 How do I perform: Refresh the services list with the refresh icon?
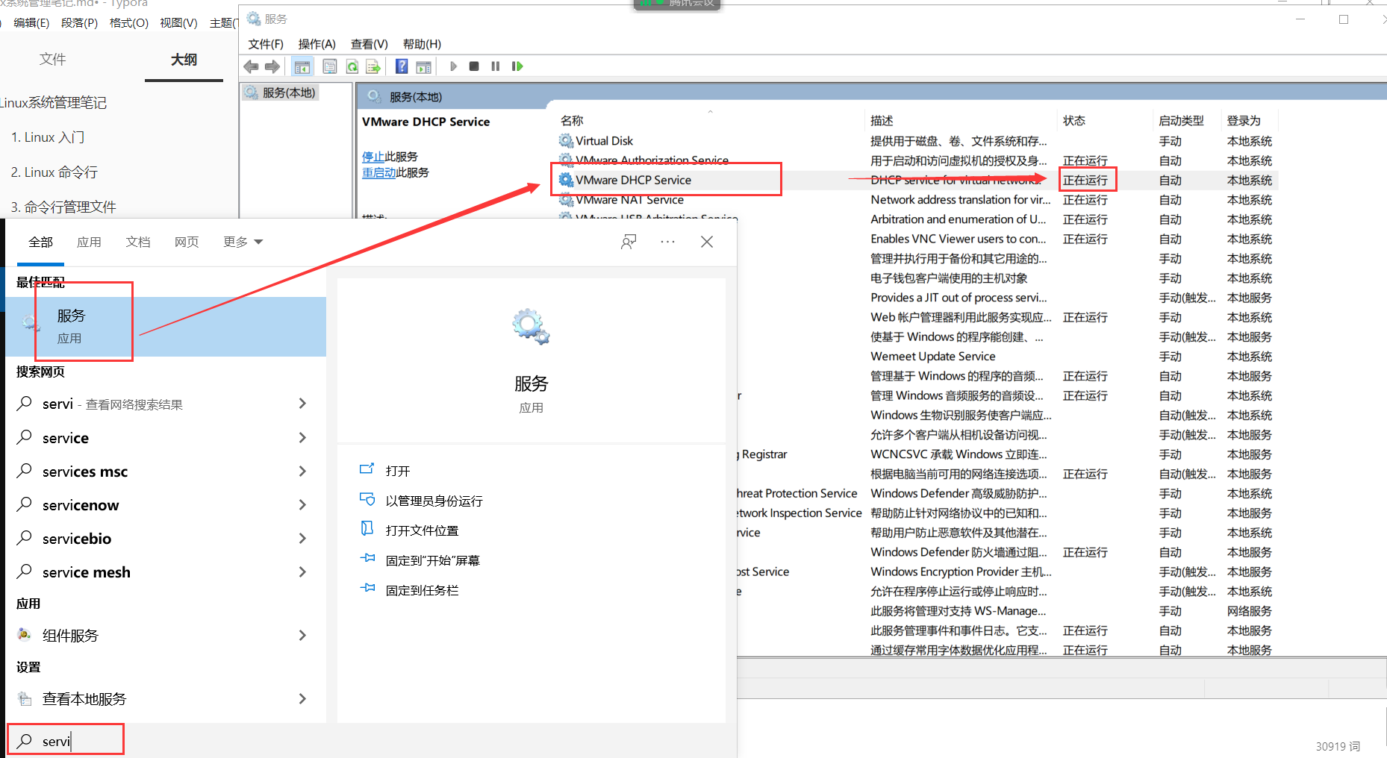pyautogui.click(x=352, y=66)
